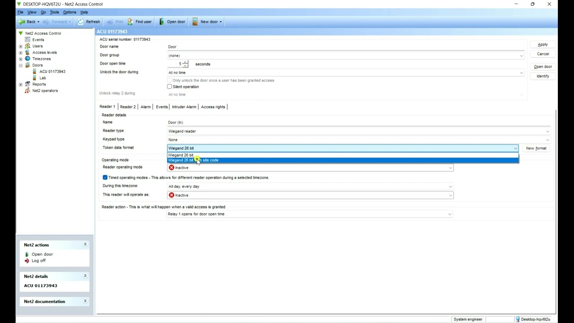The height and width of the screenshot is (323, 574).
Task: Switch to the Alarm tab
Action: click(146, 107)
